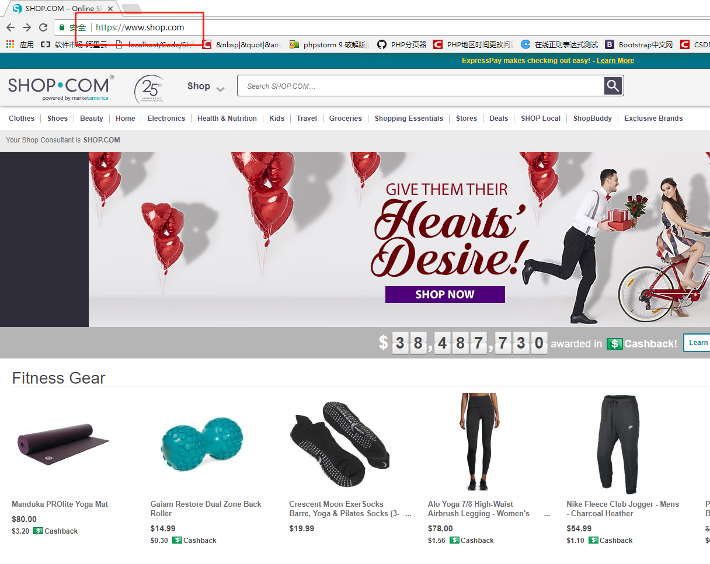
Task: Click the black leggings product image
Action: pos(479,442)
